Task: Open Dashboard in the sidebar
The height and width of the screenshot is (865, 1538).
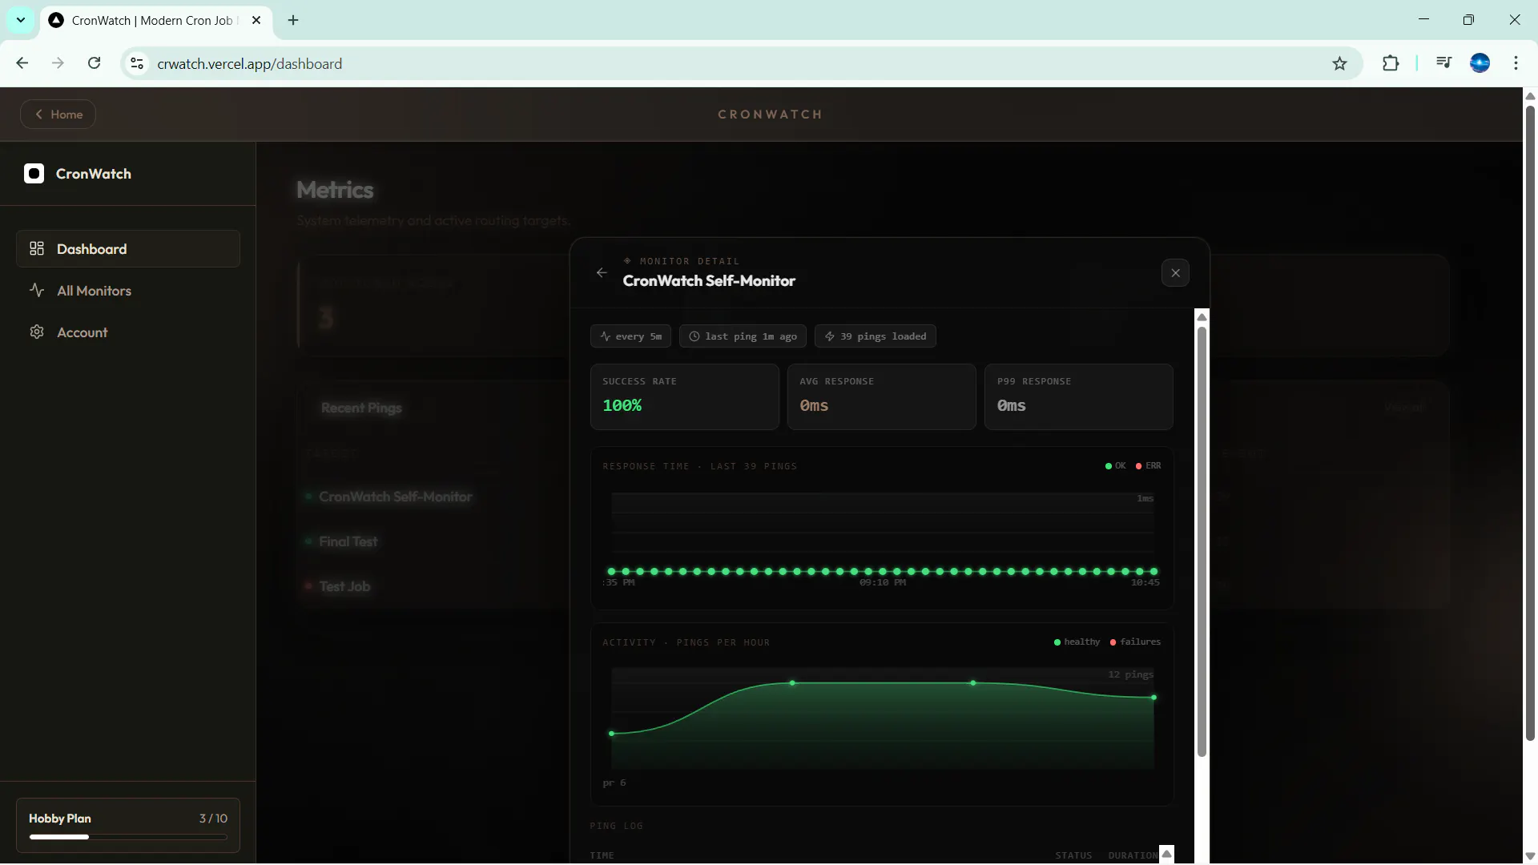Action: (128, 249)
